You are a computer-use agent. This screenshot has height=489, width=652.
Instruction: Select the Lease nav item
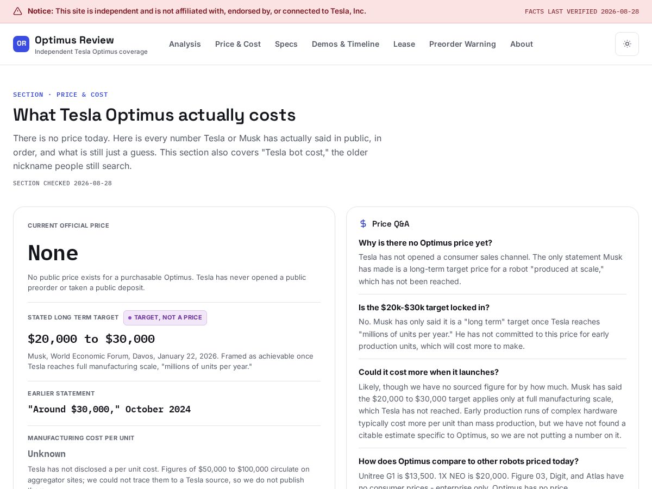[x=404, y=44]
